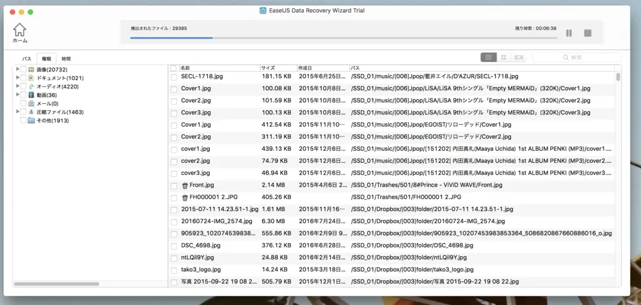Select the 20160724-IMG_2574.jpg row
Viewport: 641px width, 305px height.
pos(392,221)
